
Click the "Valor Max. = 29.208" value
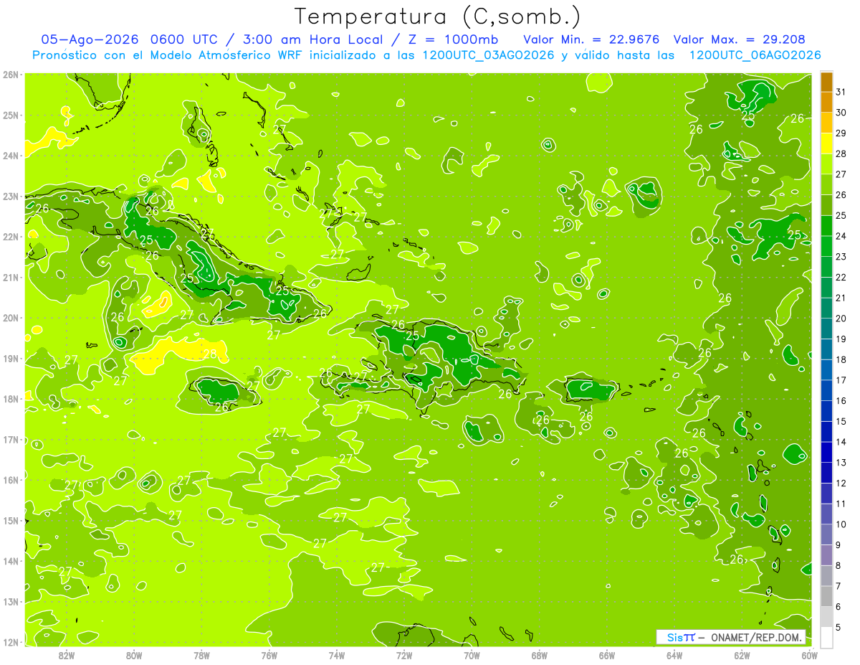(x=739, y=39)
